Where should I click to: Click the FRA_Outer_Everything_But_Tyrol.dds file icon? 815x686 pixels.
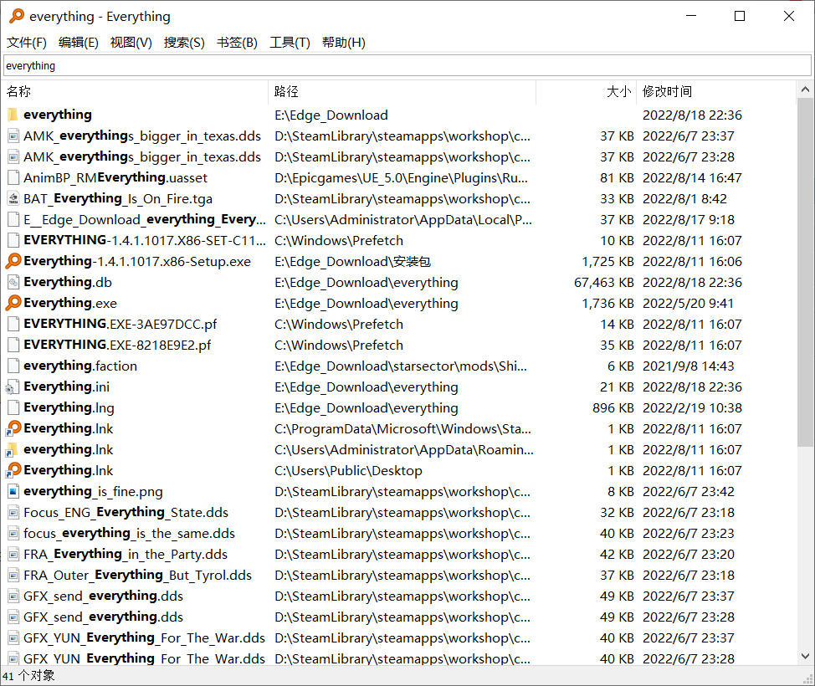(x=13, y=576)
